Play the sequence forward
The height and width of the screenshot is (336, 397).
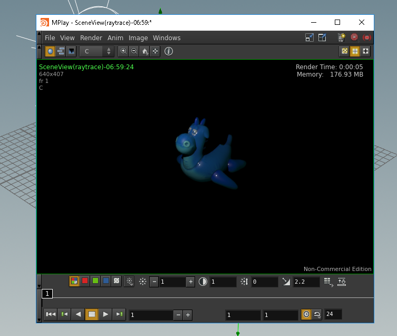click(105, 314)
